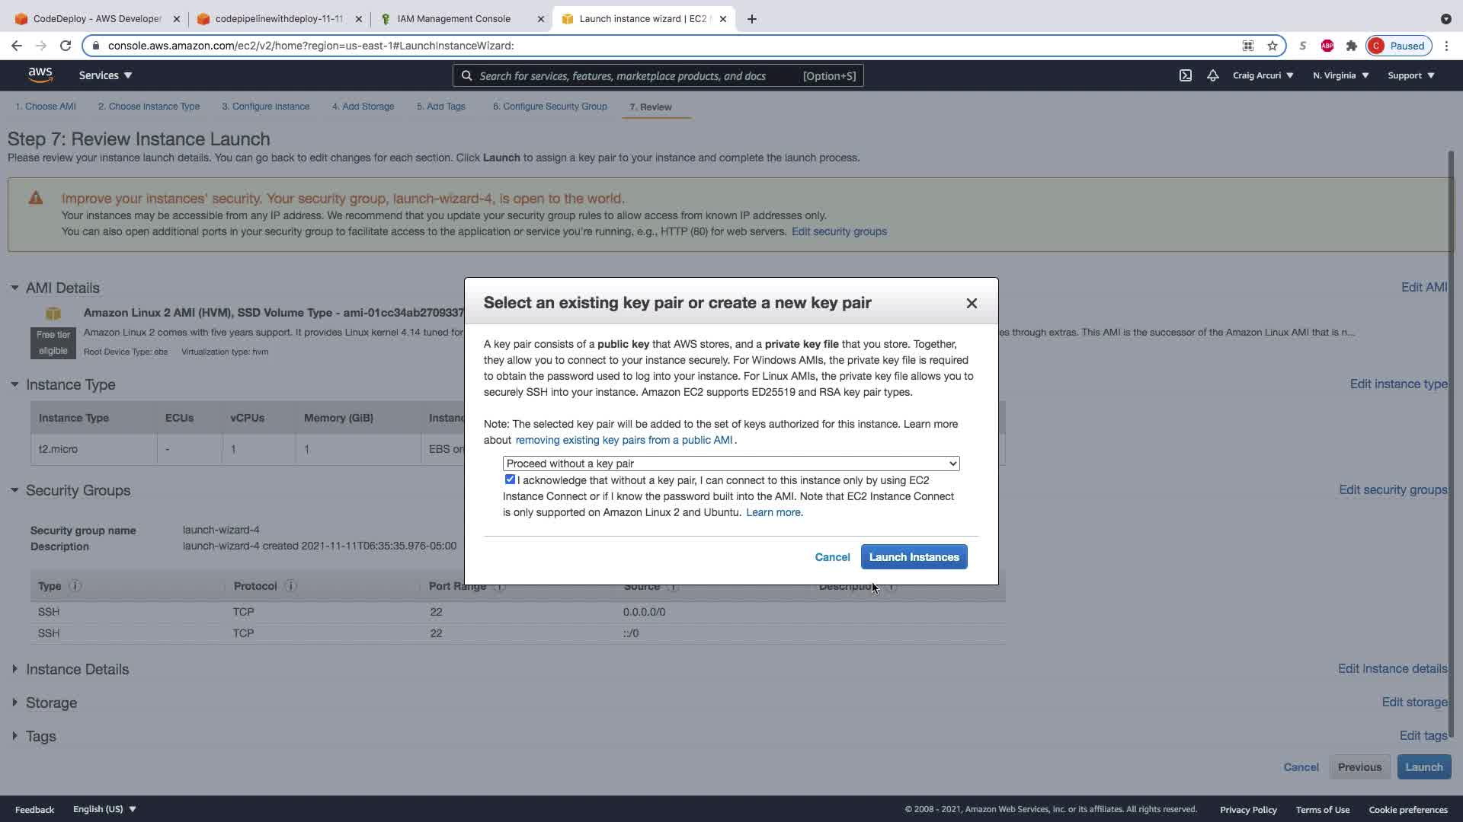Go to step 6 Configure Security Group
The image size is (1463, 822).
[x=549, y=107]
